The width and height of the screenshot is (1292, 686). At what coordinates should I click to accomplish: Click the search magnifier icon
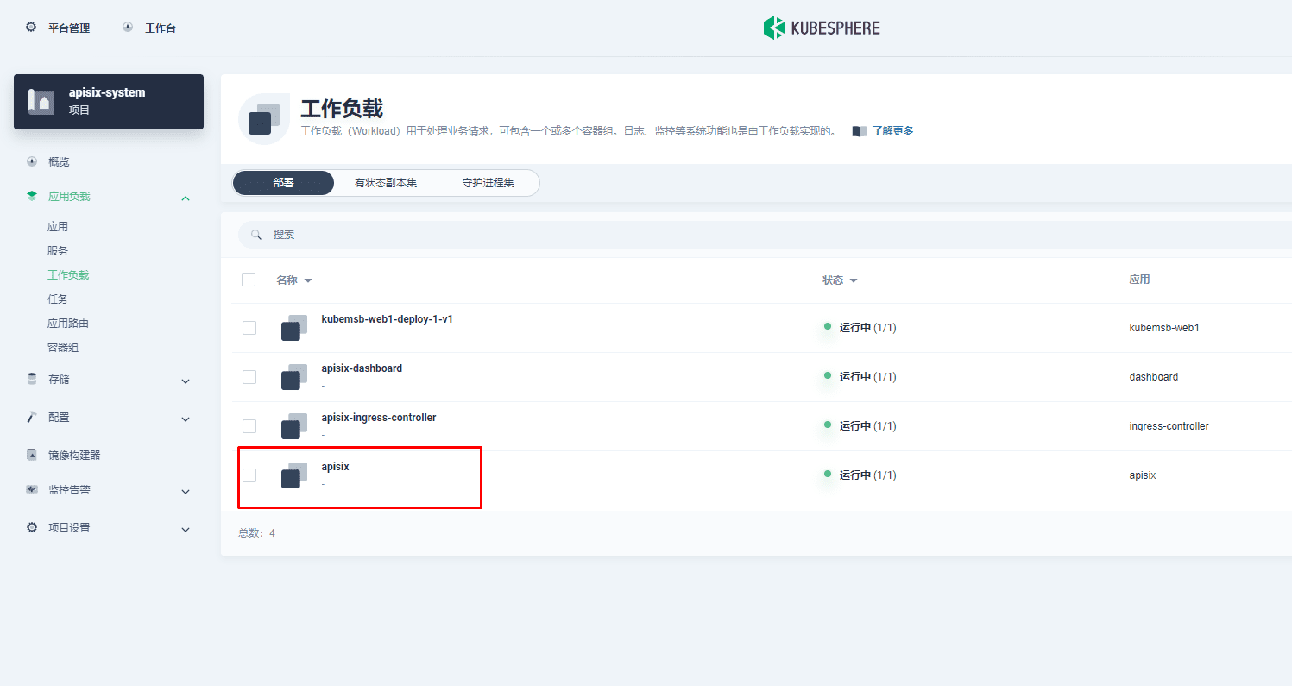256,235
